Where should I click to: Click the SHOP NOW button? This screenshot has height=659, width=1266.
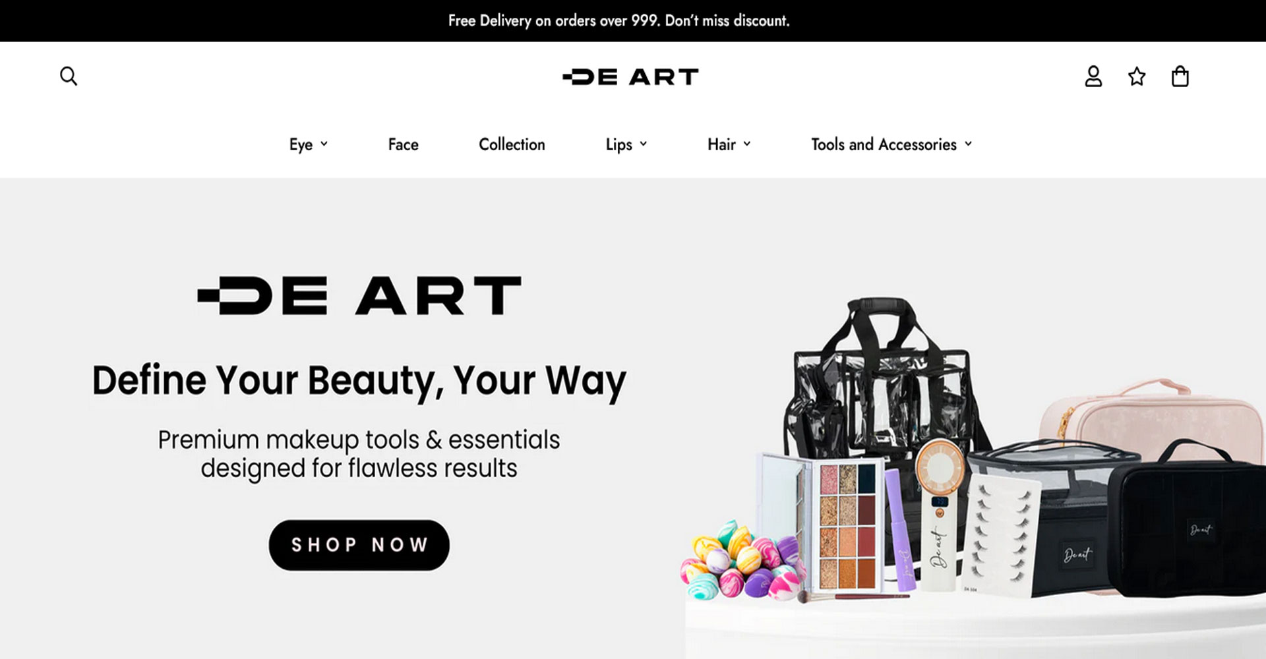tap(359, 545)
